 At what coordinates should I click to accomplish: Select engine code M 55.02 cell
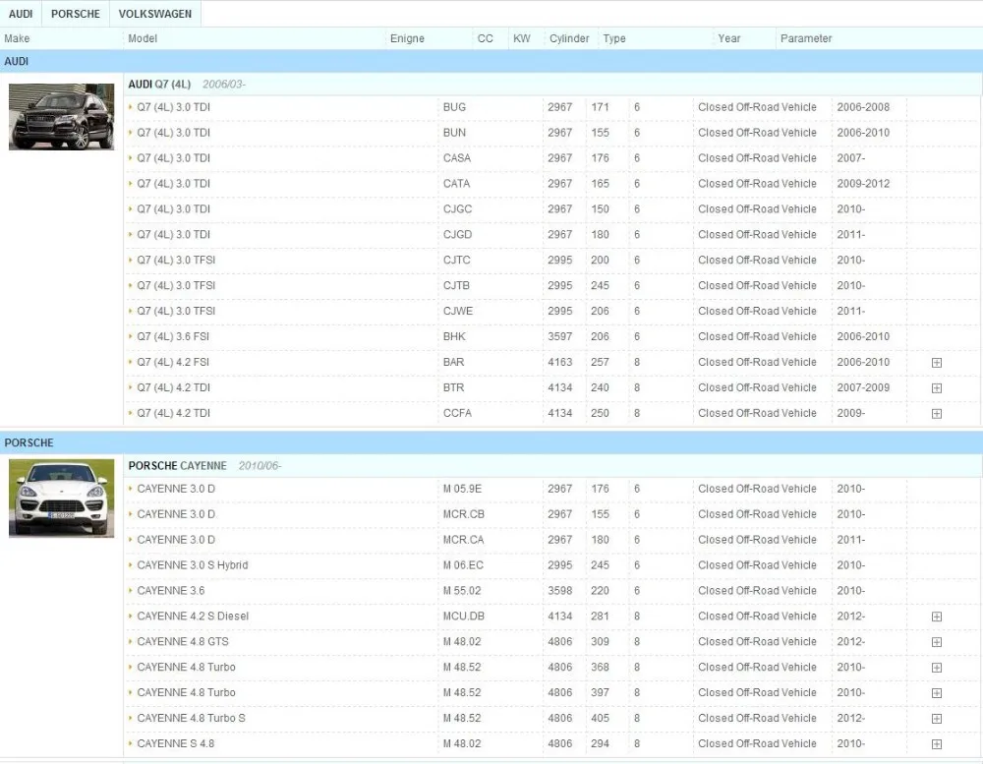pos(462,591)
